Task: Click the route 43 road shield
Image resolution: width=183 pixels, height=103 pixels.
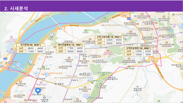Action: pos(5,59)
